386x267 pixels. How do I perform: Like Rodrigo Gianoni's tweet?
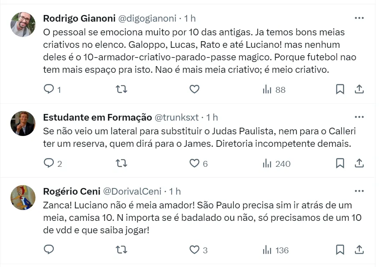click(194, 89)
